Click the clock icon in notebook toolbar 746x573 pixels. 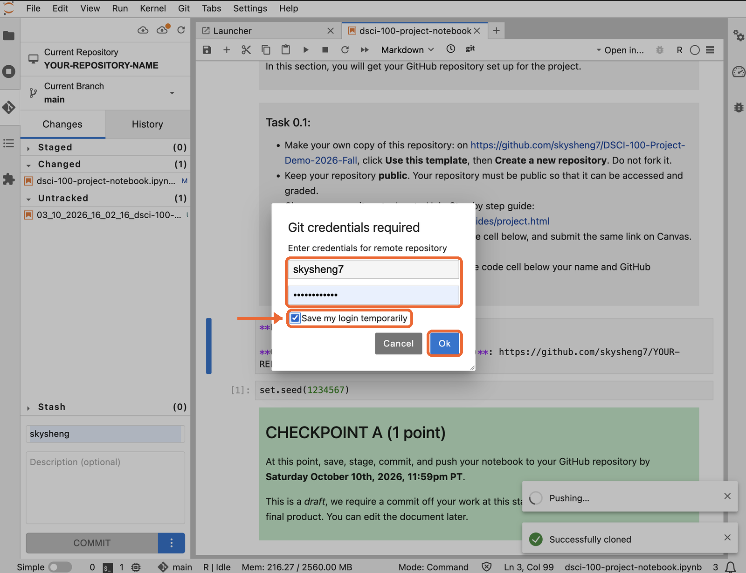(x=451, y=48)
